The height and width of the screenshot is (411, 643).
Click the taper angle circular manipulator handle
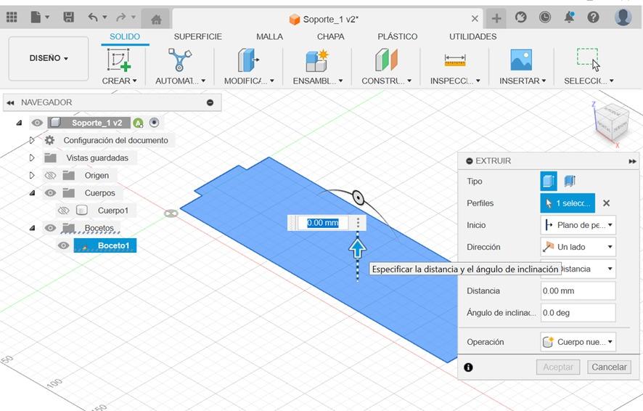coord(358,198)
